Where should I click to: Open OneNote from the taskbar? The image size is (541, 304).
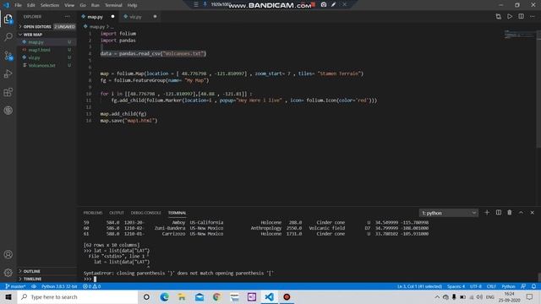click(x=252, y=296)
